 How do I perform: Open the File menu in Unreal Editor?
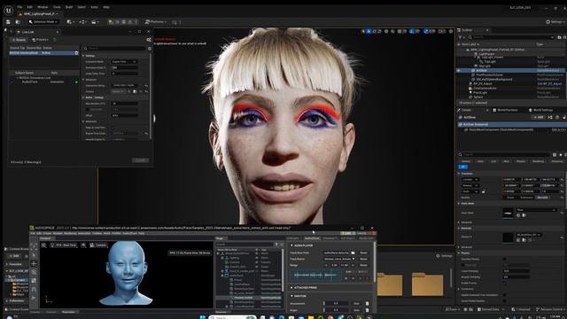point(19,7)
